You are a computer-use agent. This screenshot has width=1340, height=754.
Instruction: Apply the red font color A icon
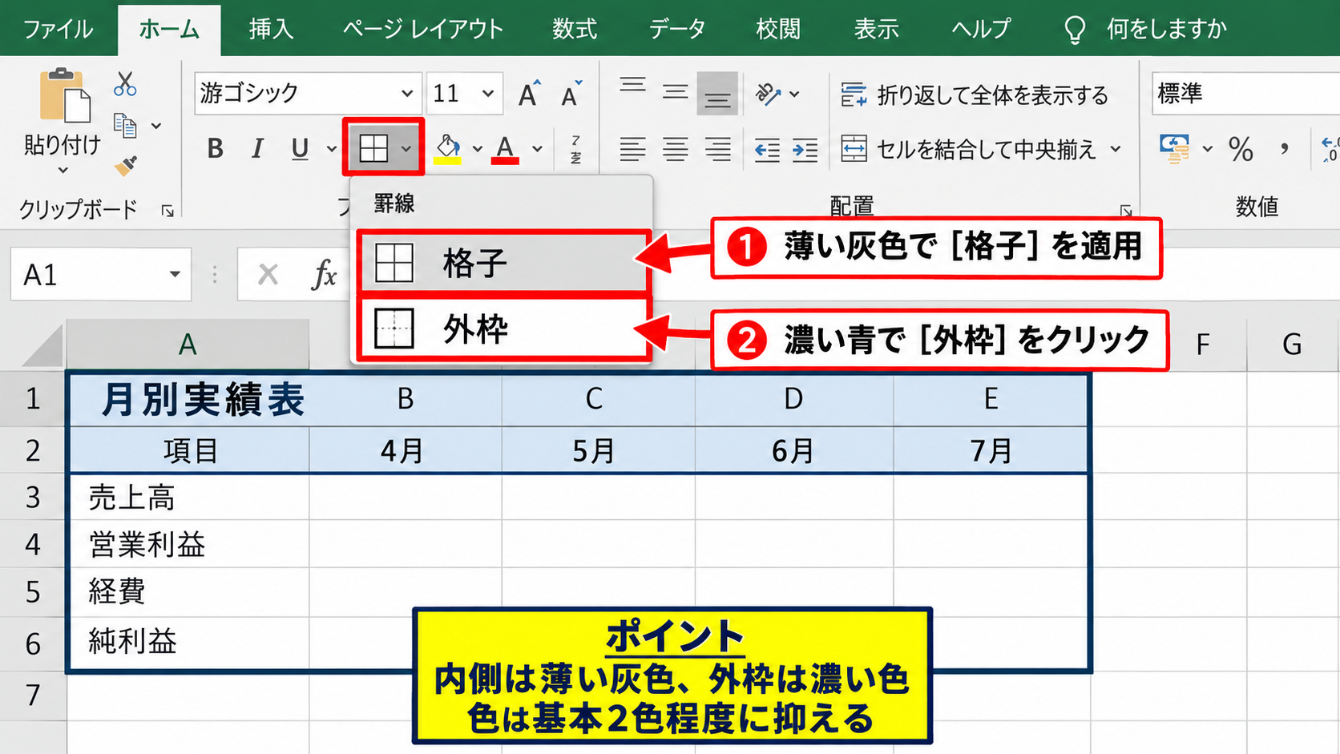point(505,149)
